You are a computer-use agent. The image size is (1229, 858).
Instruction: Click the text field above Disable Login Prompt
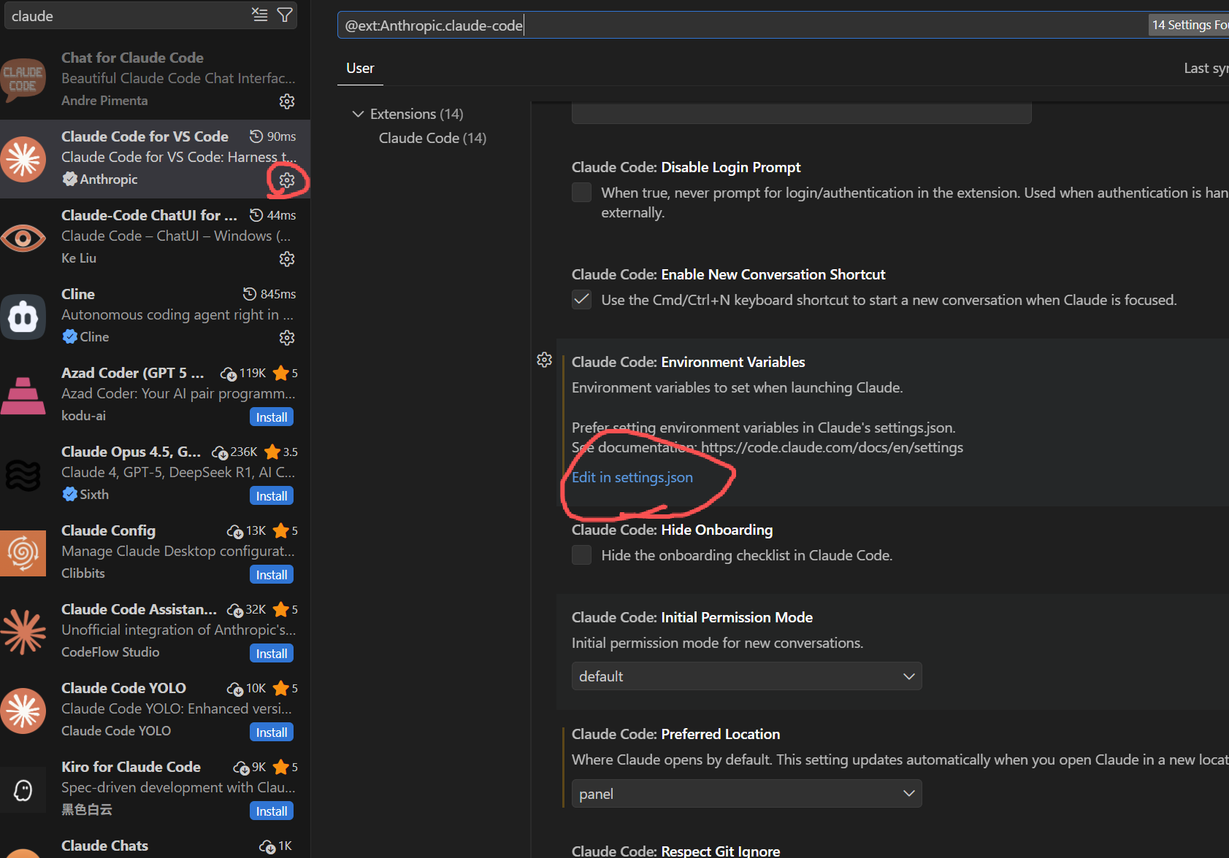(801, 113)
